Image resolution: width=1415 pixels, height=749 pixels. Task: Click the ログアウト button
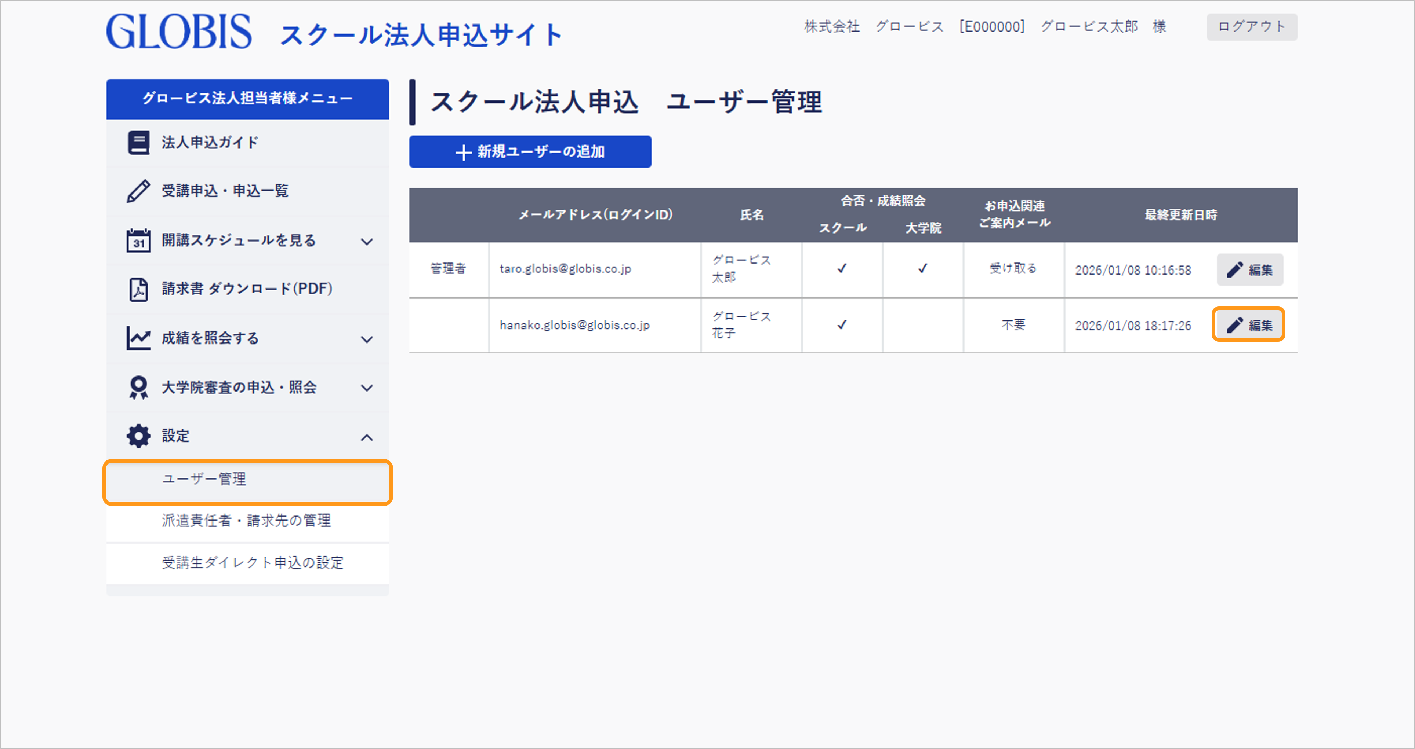coord(1251,27)
